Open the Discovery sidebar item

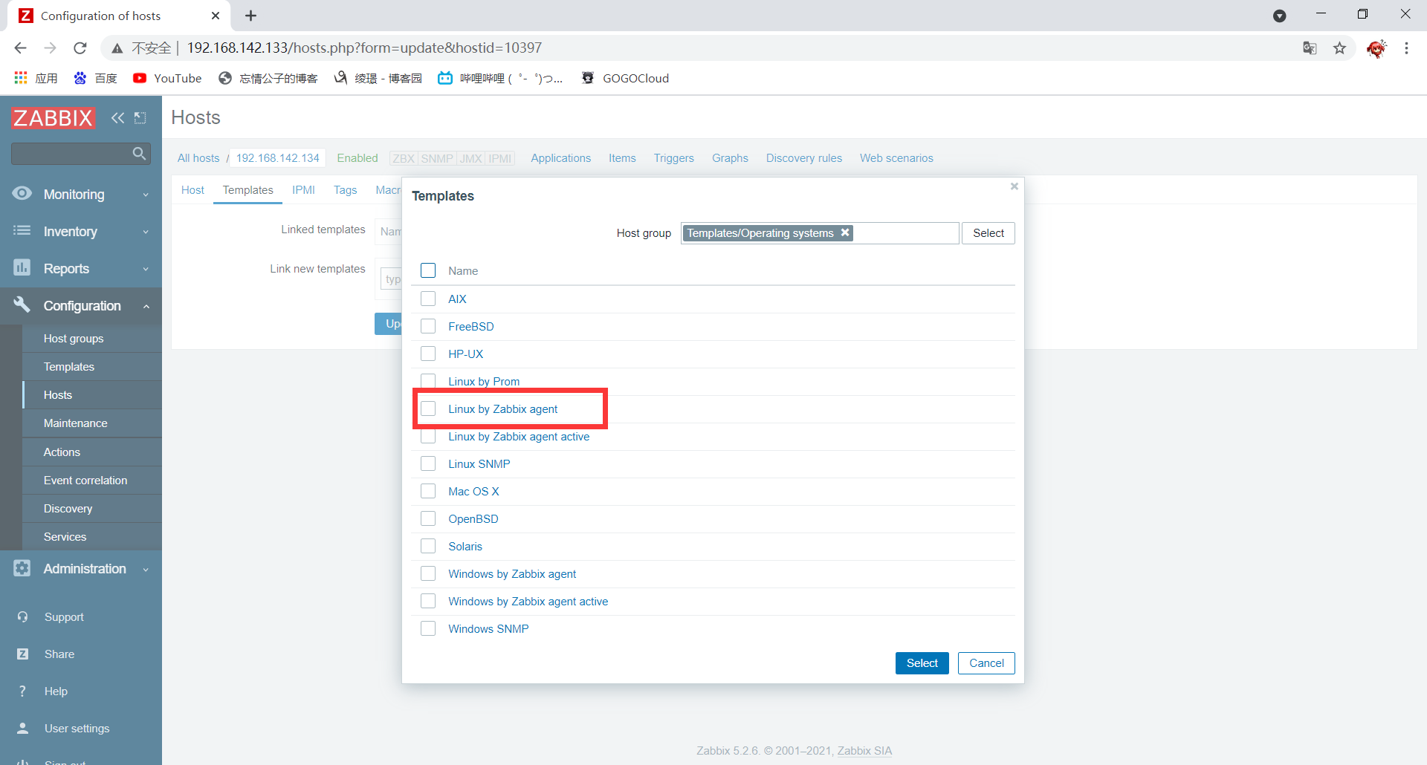pyautogui.click(x=92, y=508)
